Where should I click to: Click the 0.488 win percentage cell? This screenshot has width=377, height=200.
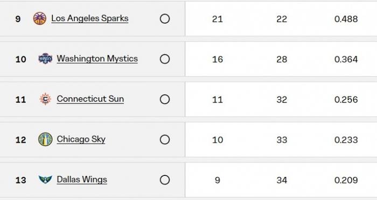[346, 19]
